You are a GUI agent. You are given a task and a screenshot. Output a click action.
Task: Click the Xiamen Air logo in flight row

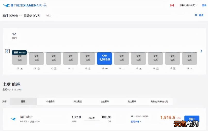tap(13, 119)
